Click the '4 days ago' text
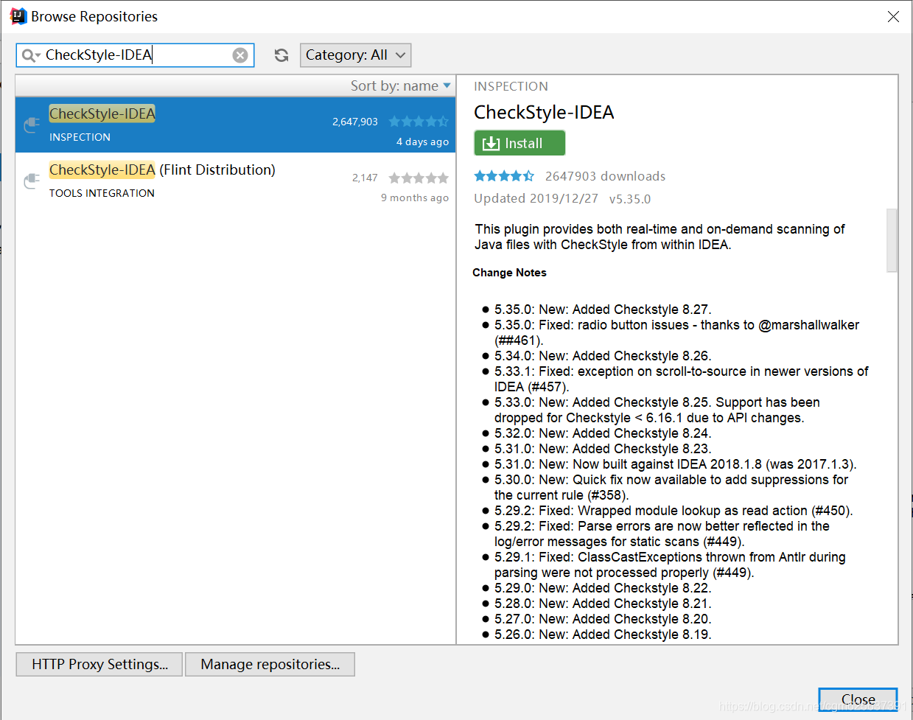 click(422, 141)
